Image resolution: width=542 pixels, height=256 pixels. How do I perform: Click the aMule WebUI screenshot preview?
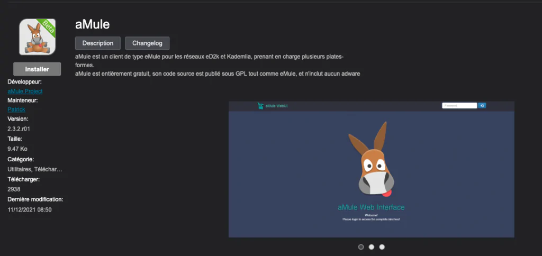(x=371, y=169)
